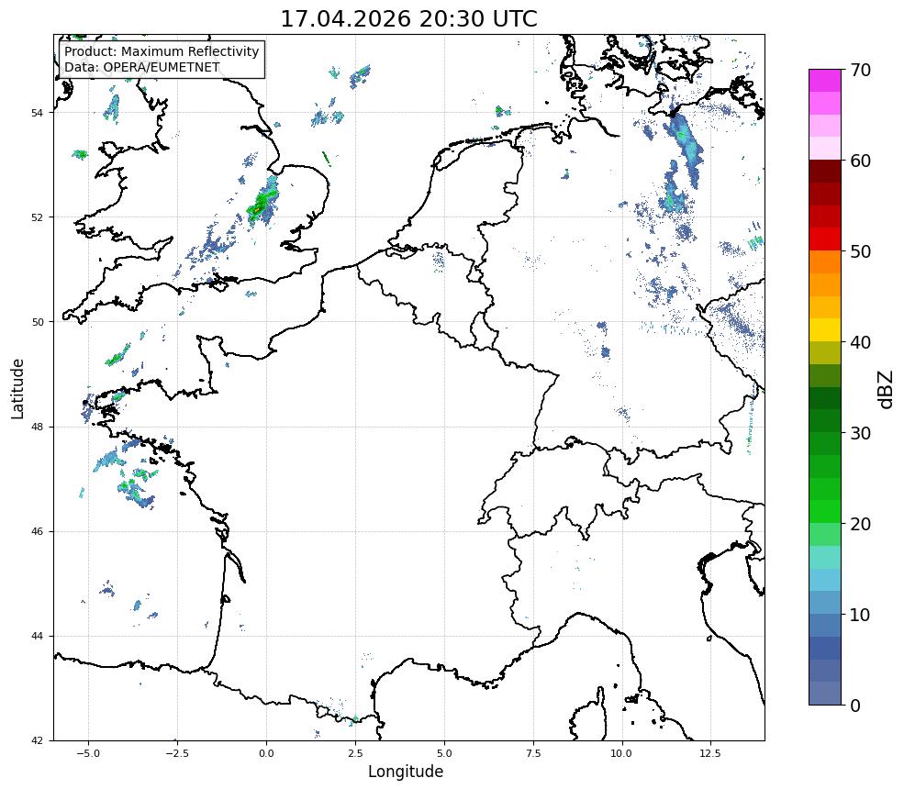Click the 70 dBZ magenta colorbar segment
Image resolution: width=904 pixels, height=789 pixels.
tap(825, 81)
